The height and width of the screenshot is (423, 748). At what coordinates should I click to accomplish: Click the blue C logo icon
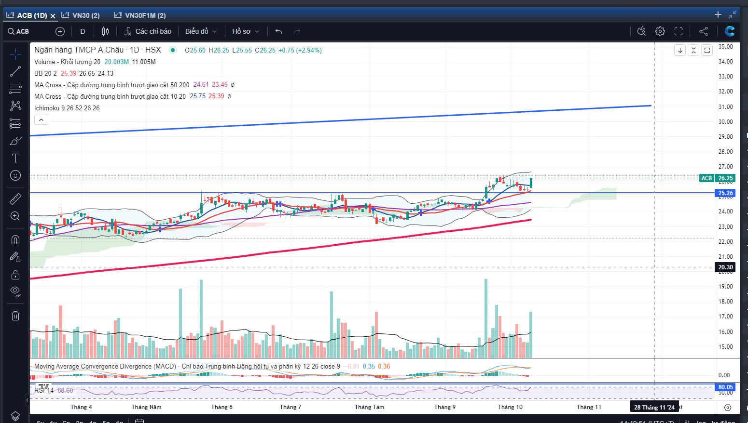730,31
